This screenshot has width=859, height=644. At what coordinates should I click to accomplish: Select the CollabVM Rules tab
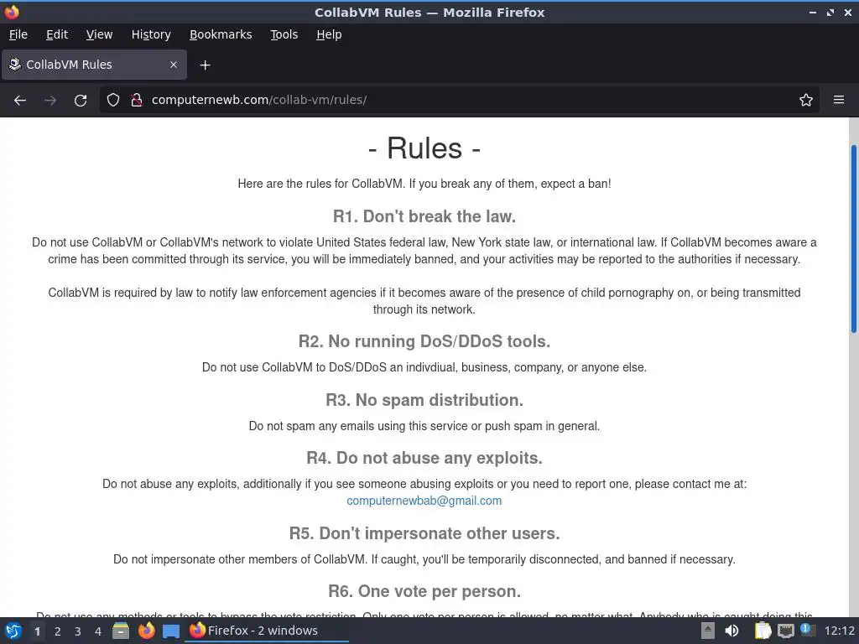pyautogui.click(x=94, y=65)
